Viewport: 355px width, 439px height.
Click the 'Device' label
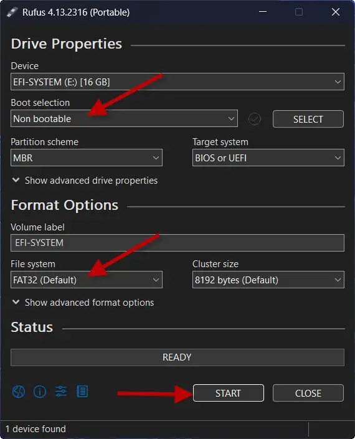(x=25, y=66)
